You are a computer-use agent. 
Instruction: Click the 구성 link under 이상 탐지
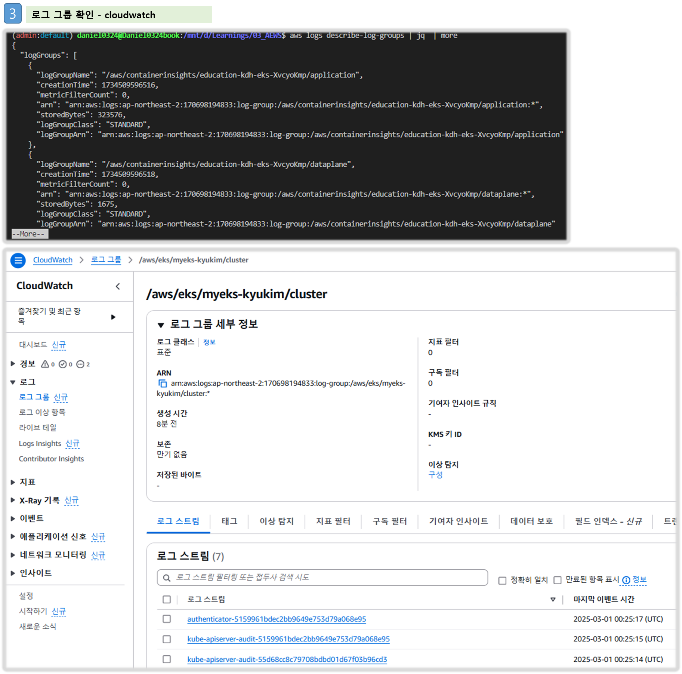coord(435,475)
